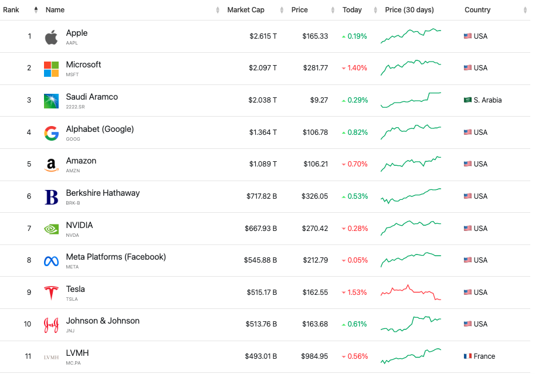Click Saudi Aramco's price $9.27
The height and width of the screenshot is (374, 535).
tap(319, 100)
